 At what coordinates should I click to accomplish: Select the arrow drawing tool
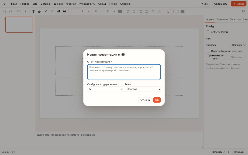(52, 11)
